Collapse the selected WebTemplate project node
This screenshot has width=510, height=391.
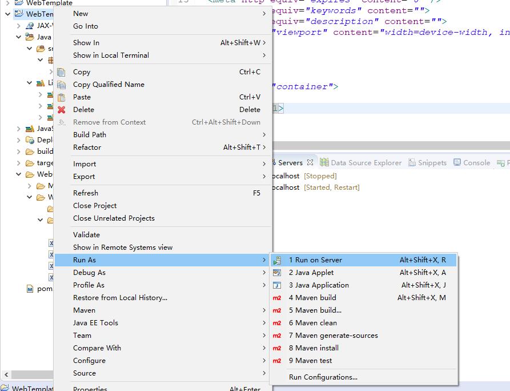(7, 14)
